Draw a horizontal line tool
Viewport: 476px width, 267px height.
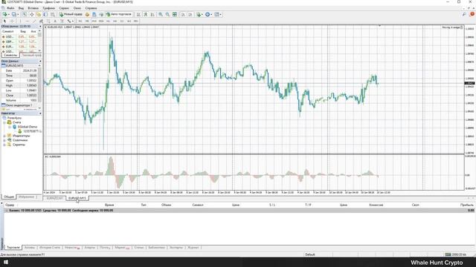[x=28, y=22]
